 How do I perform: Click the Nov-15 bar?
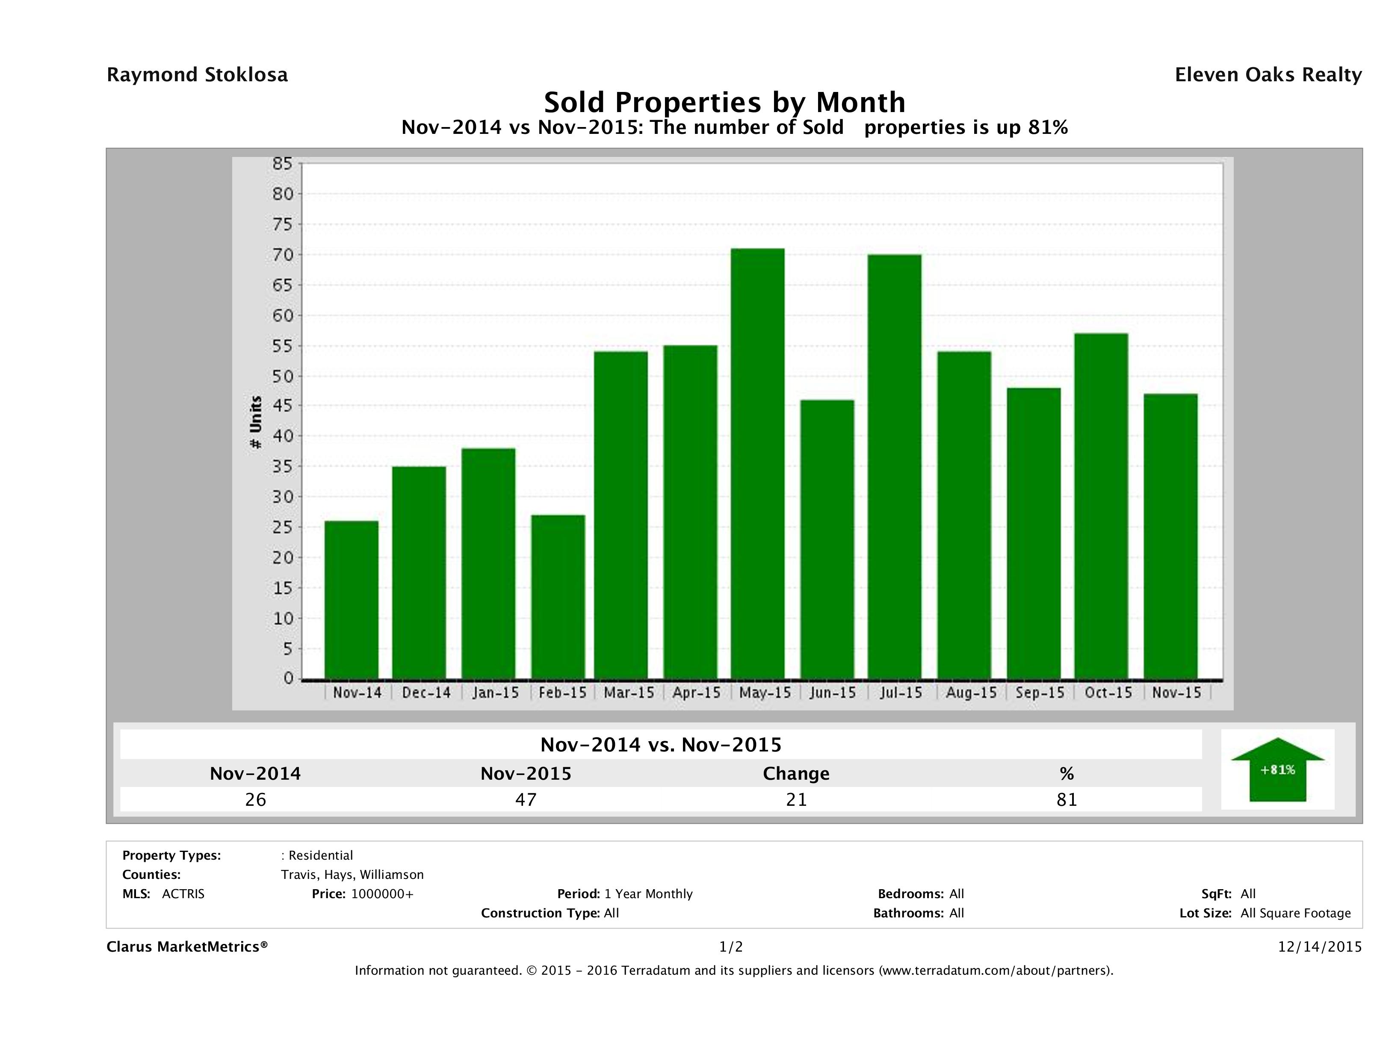coord(1170,536)
